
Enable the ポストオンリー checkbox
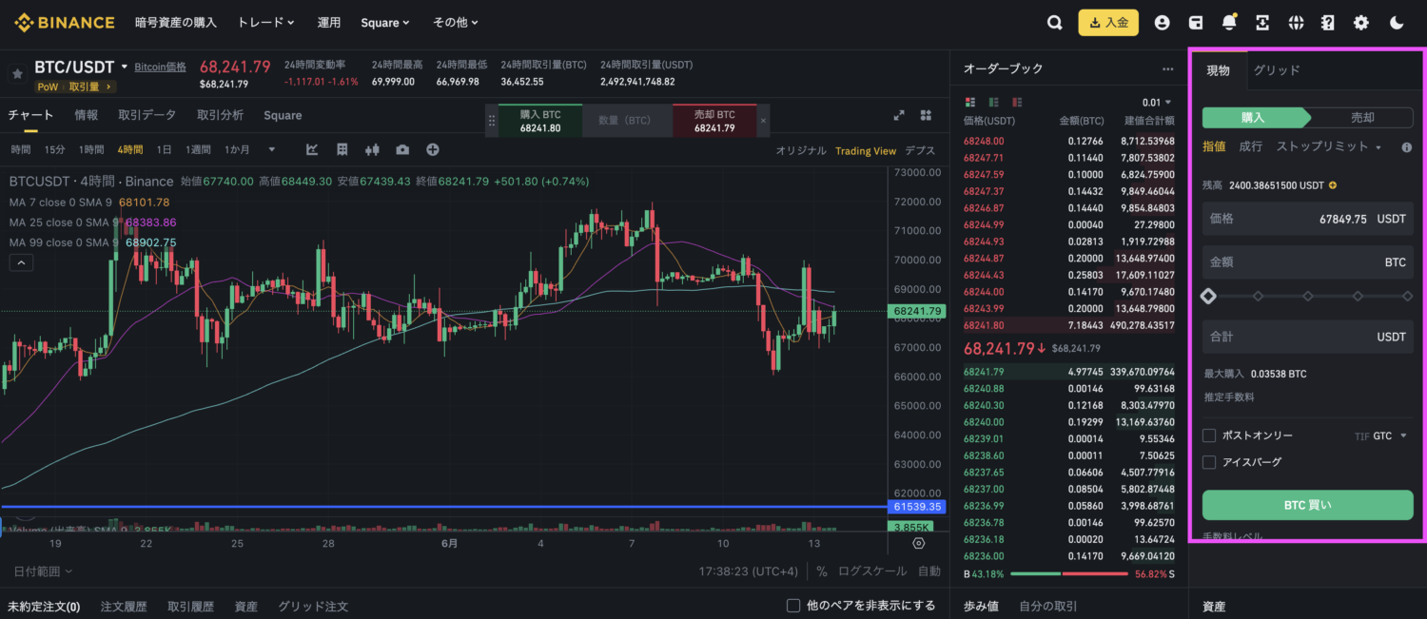1209,435
